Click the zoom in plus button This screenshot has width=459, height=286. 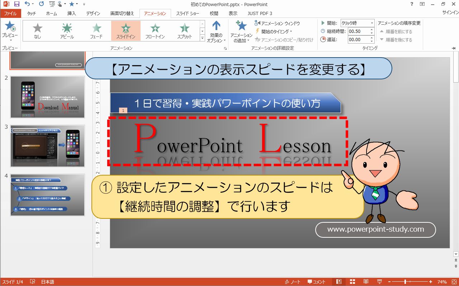[431, 282]
